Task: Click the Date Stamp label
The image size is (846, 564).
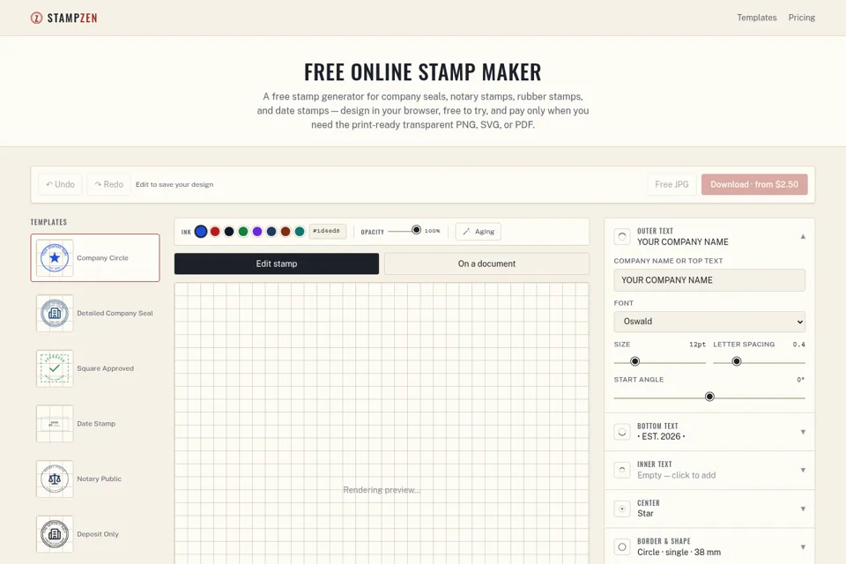Action: click(96, 424)
